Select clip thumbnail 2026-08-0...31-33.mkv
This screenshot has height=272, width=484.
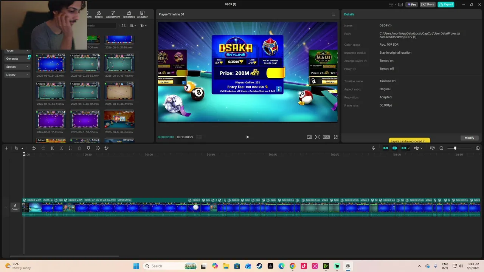click(x=51, y=63)
